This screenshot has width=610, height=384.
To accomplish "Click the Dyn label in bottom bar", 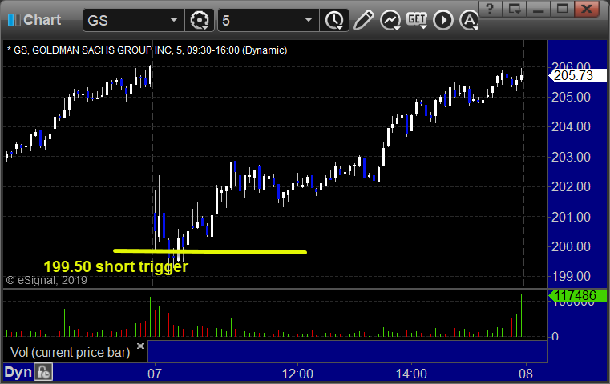I will click(18, 372).
